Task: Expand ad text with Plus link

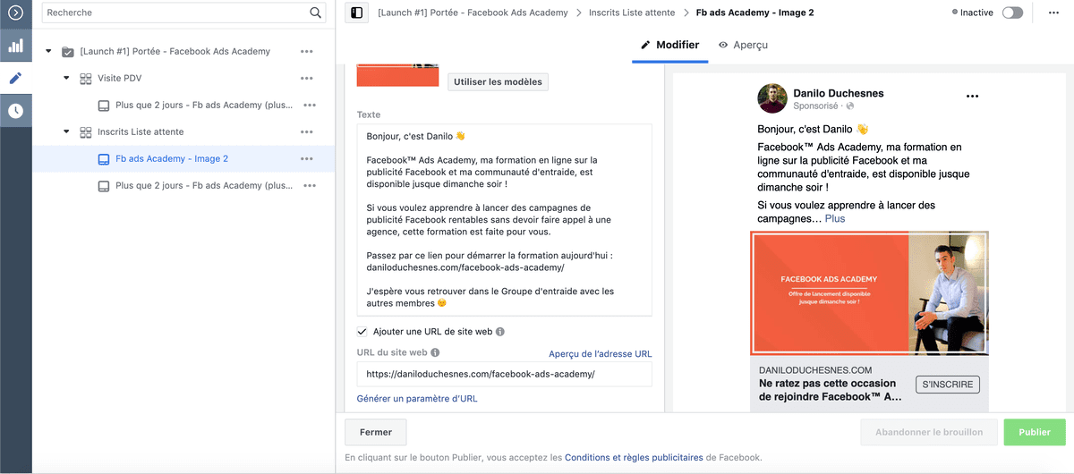Action: [x=834, y=218]
